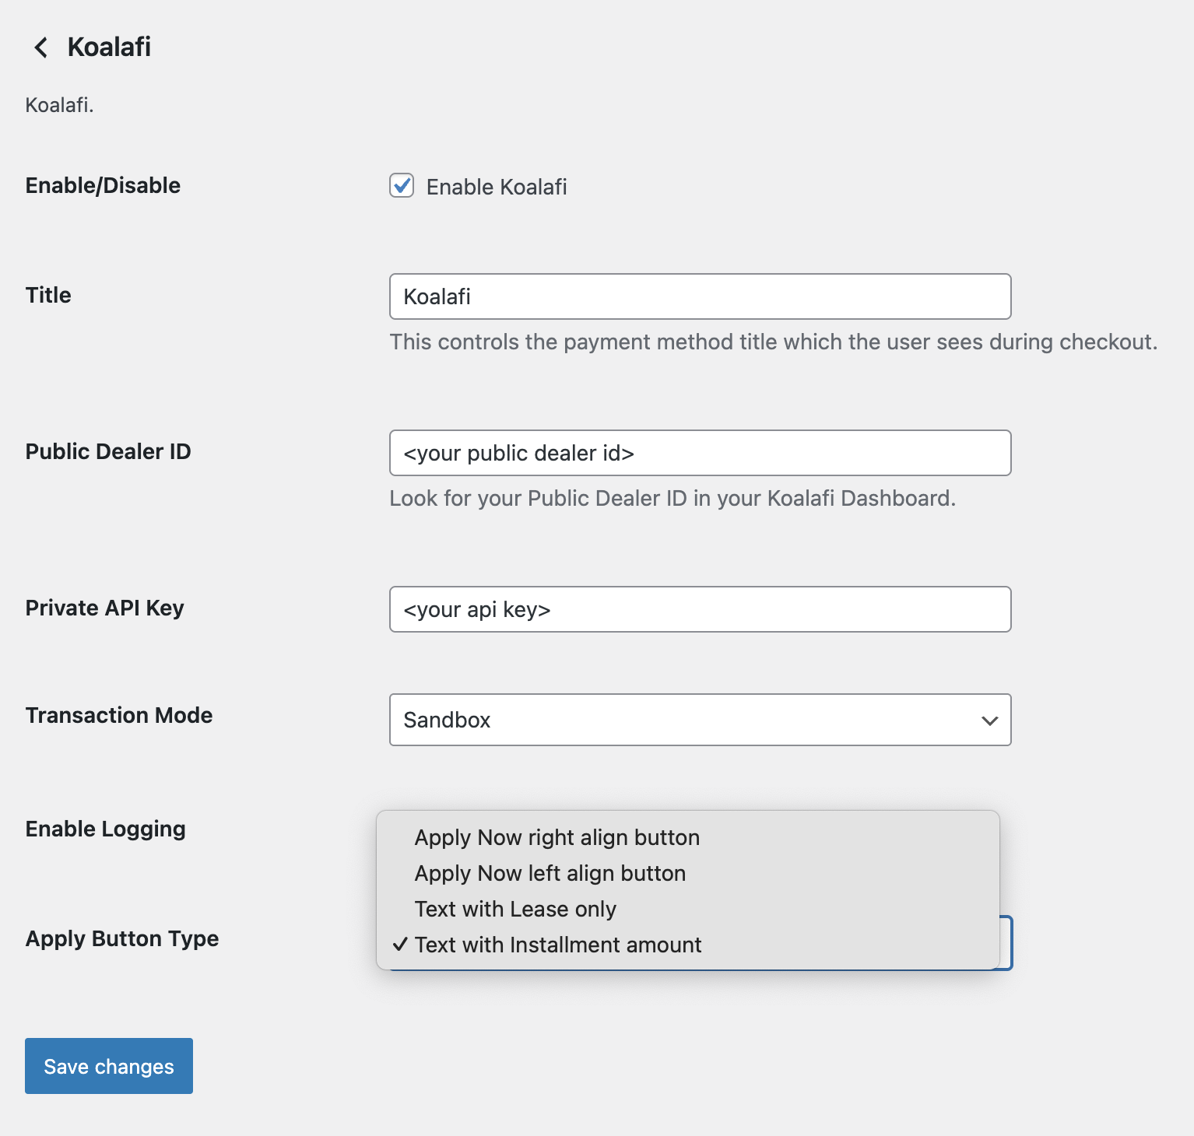Click the Enable/Disable row label
This screenshot has width=1194, height=1136.
tap(103, 185)
